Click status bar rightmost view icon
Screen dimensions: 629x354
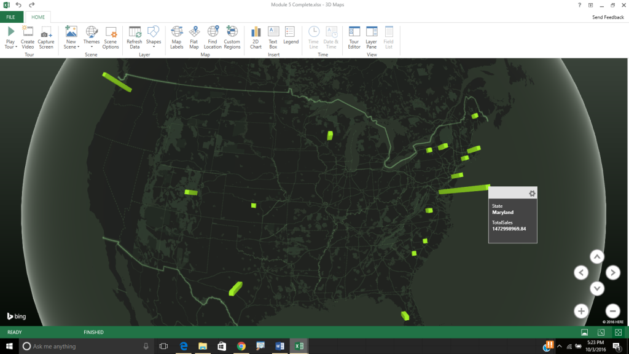click(618, 332)
